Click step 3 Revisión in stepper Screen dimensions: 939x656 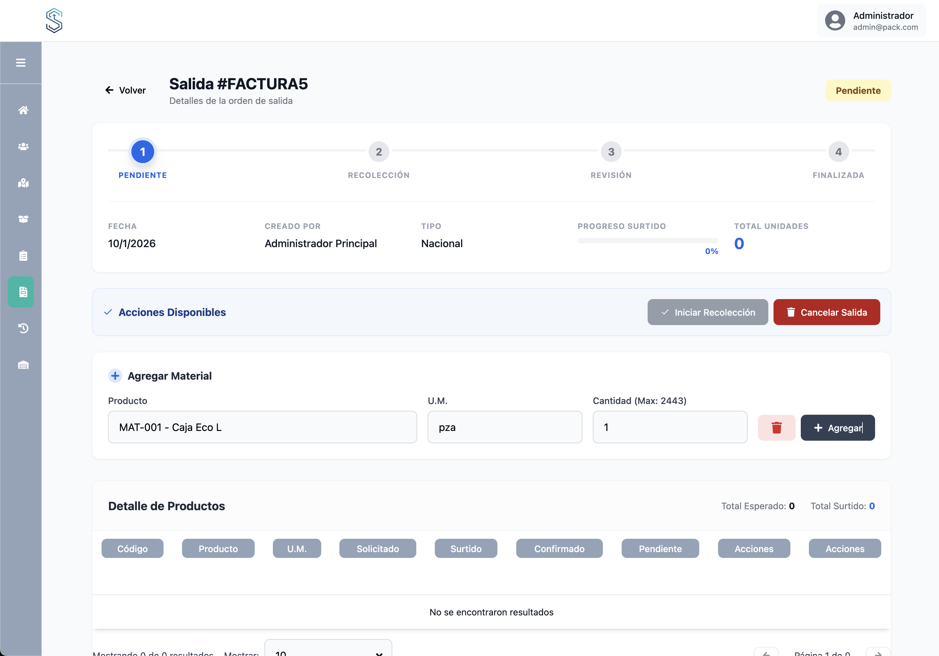(x=611, y=152)
